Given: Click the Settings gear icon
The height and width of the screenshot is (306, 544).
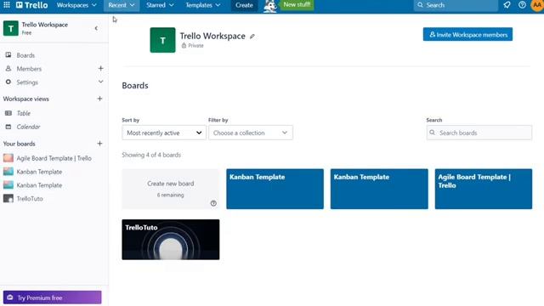Looking at the screenshot, I should 8,82.
